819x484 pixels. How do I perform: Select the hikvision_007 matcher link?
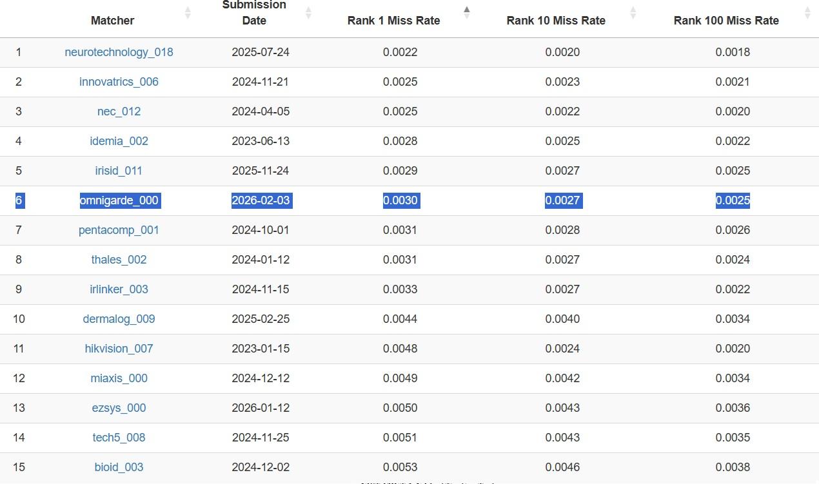[x=119, y=349]
